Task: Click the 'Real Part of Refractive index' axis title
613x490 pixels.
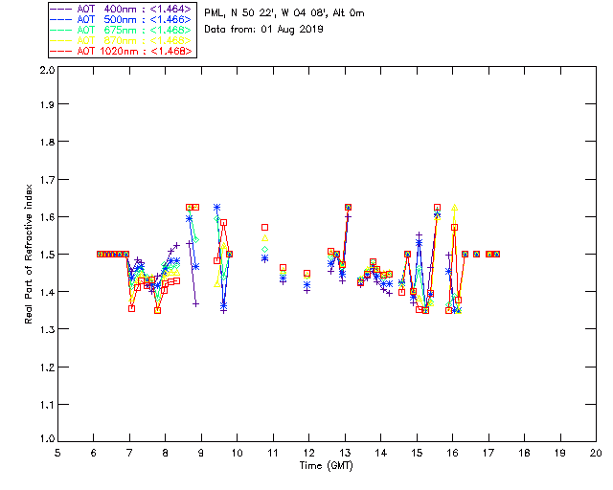Action: tap(28, 254)
